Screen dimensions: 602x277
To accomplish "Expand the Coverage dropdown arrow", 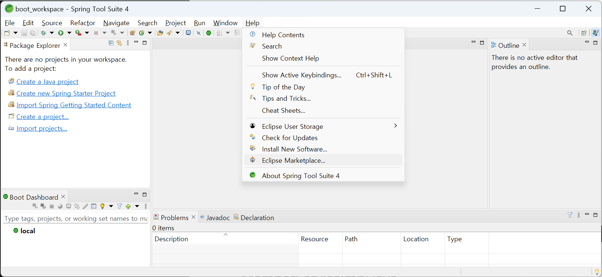I will [87, 33].
